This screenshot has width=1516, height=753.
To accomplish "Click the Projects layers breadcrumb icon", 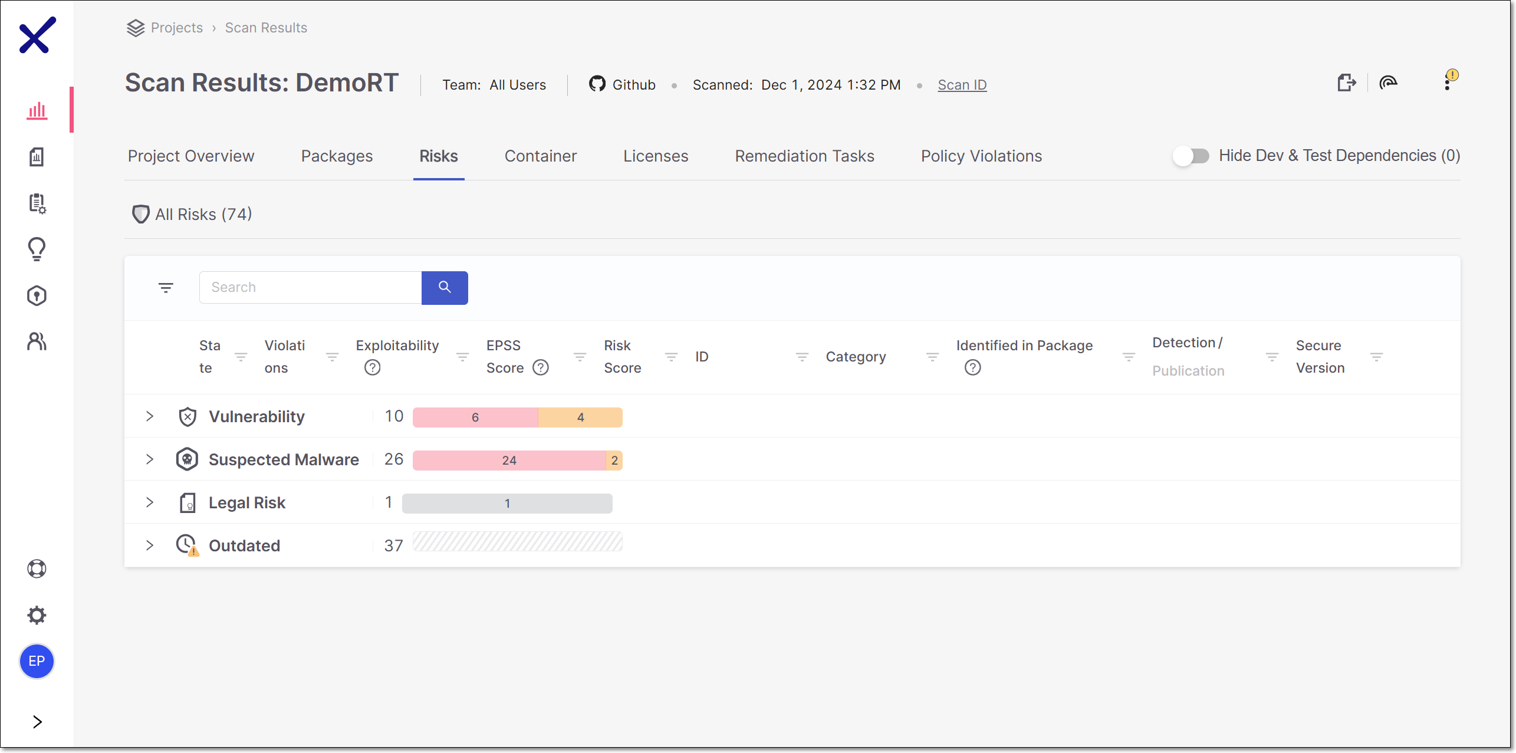I will pos(136,28).
